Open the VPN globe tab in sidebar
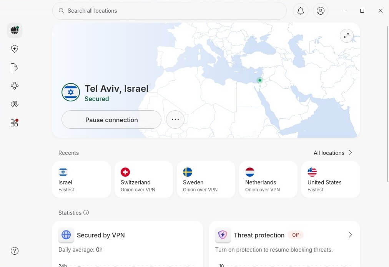389x267 pixels. tap(15, 30)
